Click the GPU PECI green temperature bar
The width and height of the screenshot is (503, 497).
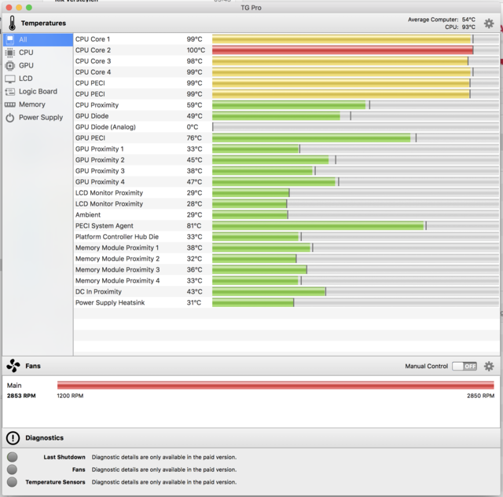[311, 137]
